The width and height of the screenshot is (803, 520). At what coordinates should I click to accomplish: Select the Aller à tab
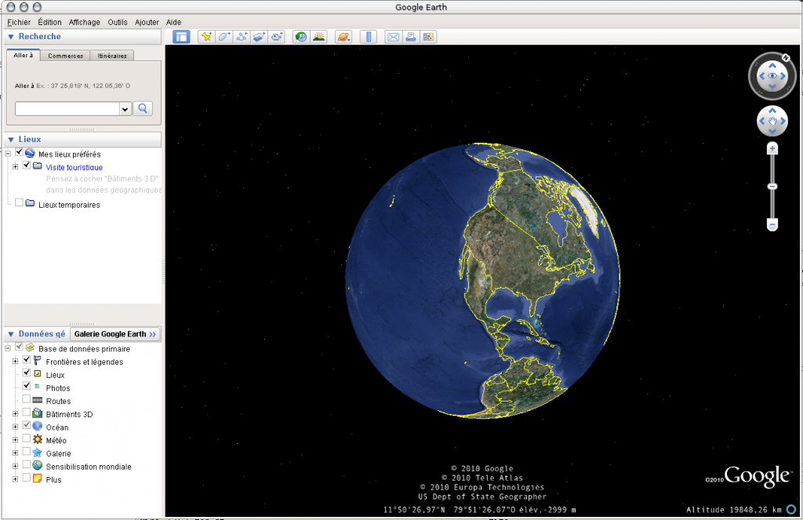tap(23, 56)
